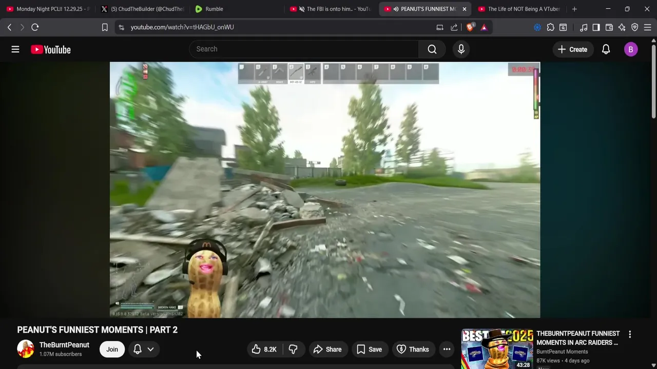Switch to the ChudTheBuilder X tab

pyautogui.click(x=143, y=9)
